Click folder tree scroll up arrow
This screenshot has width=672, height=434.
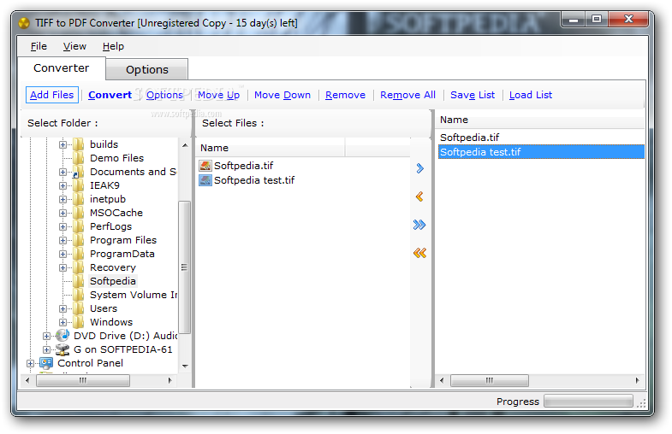point(185,145)
